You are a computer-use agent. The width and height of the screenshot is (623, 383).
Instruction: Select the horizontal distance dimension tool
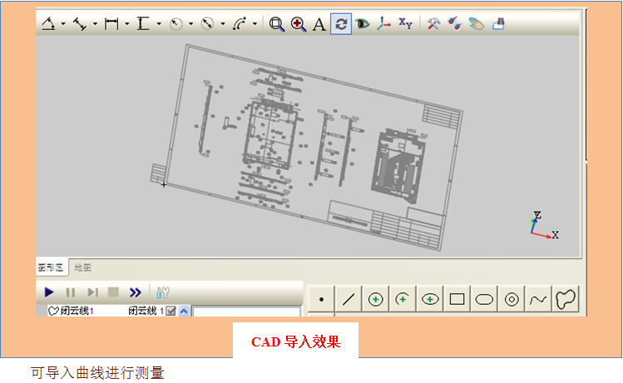[x=111, y=24]
